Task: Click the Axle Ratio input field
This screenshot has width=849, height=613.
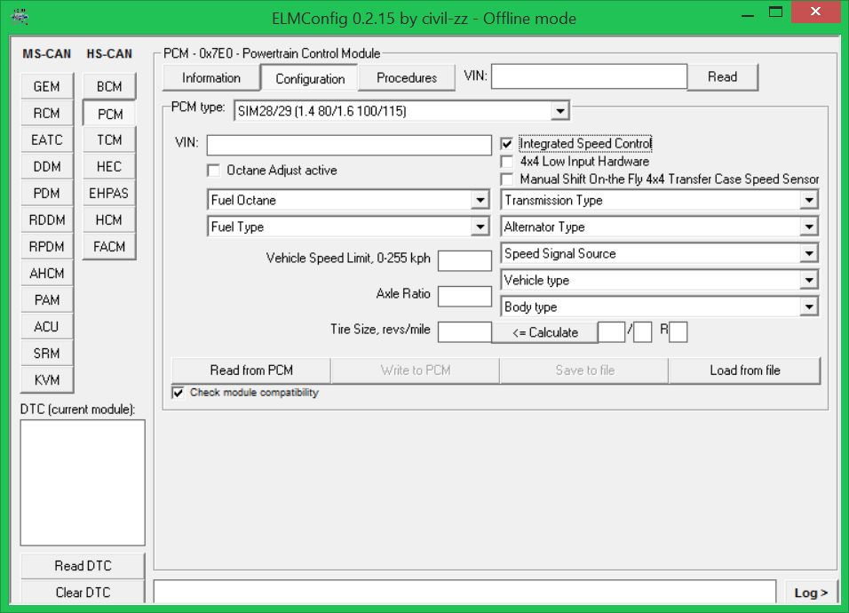Action: coord(464,296)
